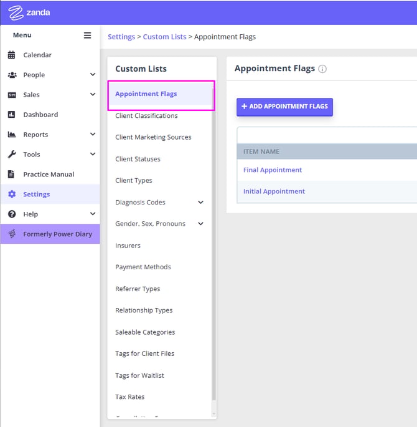Expand the Reports menu chevron
The height and width of the screenshot is (427, 417).
93,135
